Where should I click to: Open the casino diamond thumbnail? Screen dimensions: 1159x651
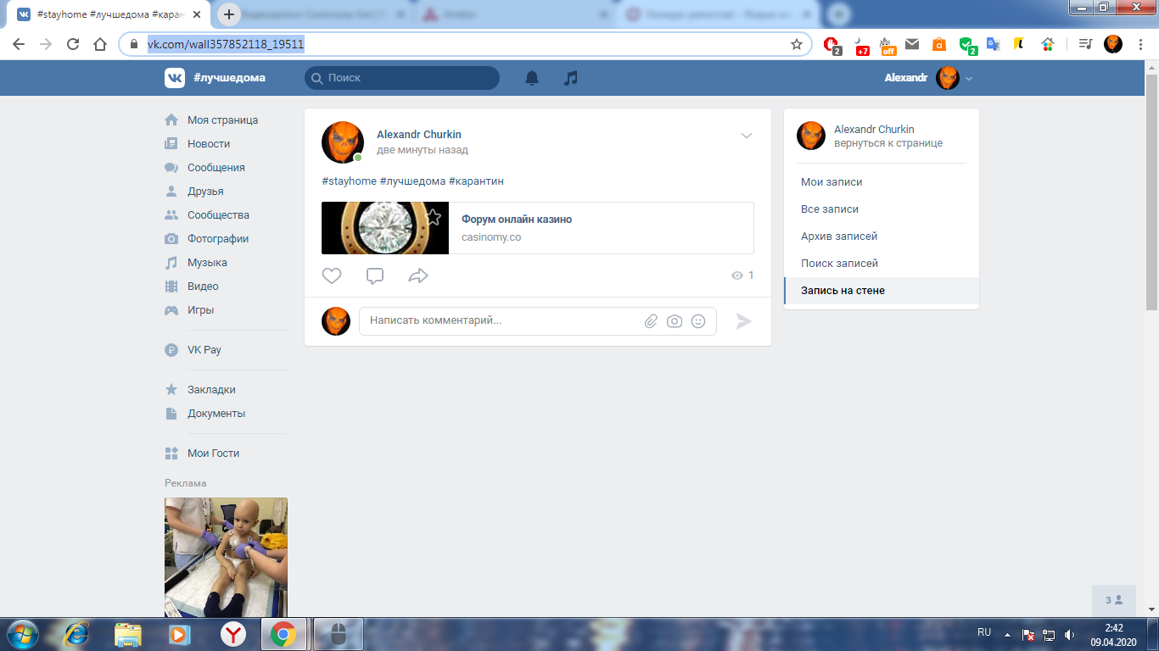(385, 228)
